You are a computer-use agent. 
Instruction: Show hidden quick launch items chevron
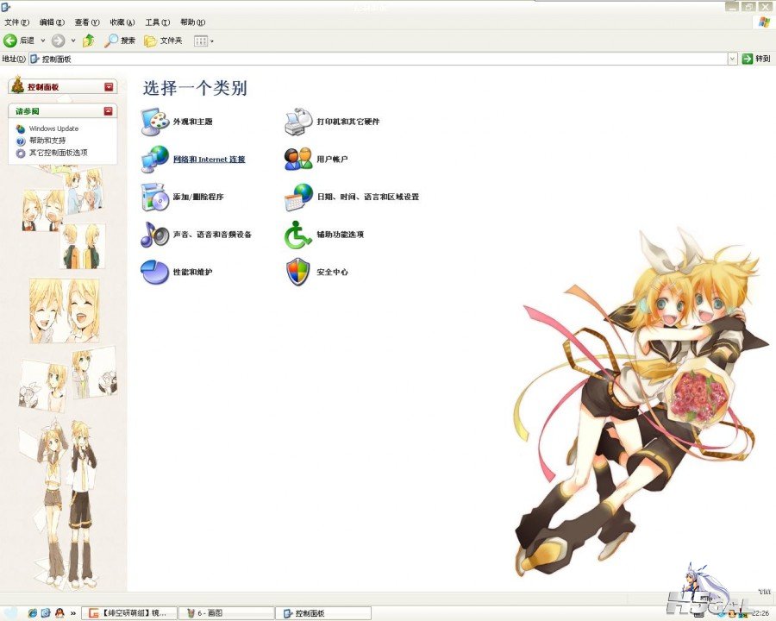pyautogui.click(x=73, y=613)
